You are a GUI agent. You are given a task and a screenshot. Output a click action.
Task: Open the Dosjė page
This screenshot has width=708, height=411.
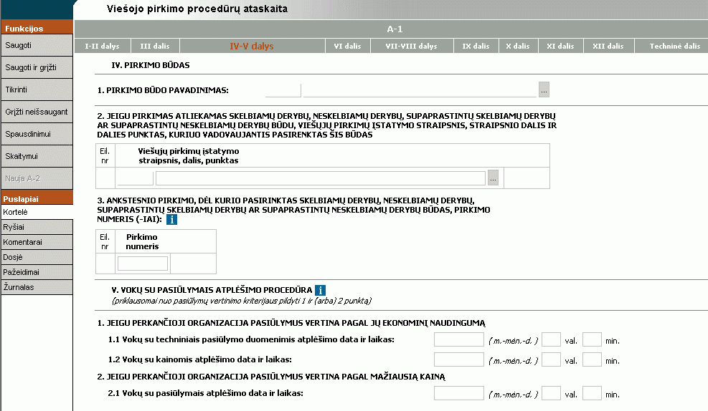coord(37,257)
